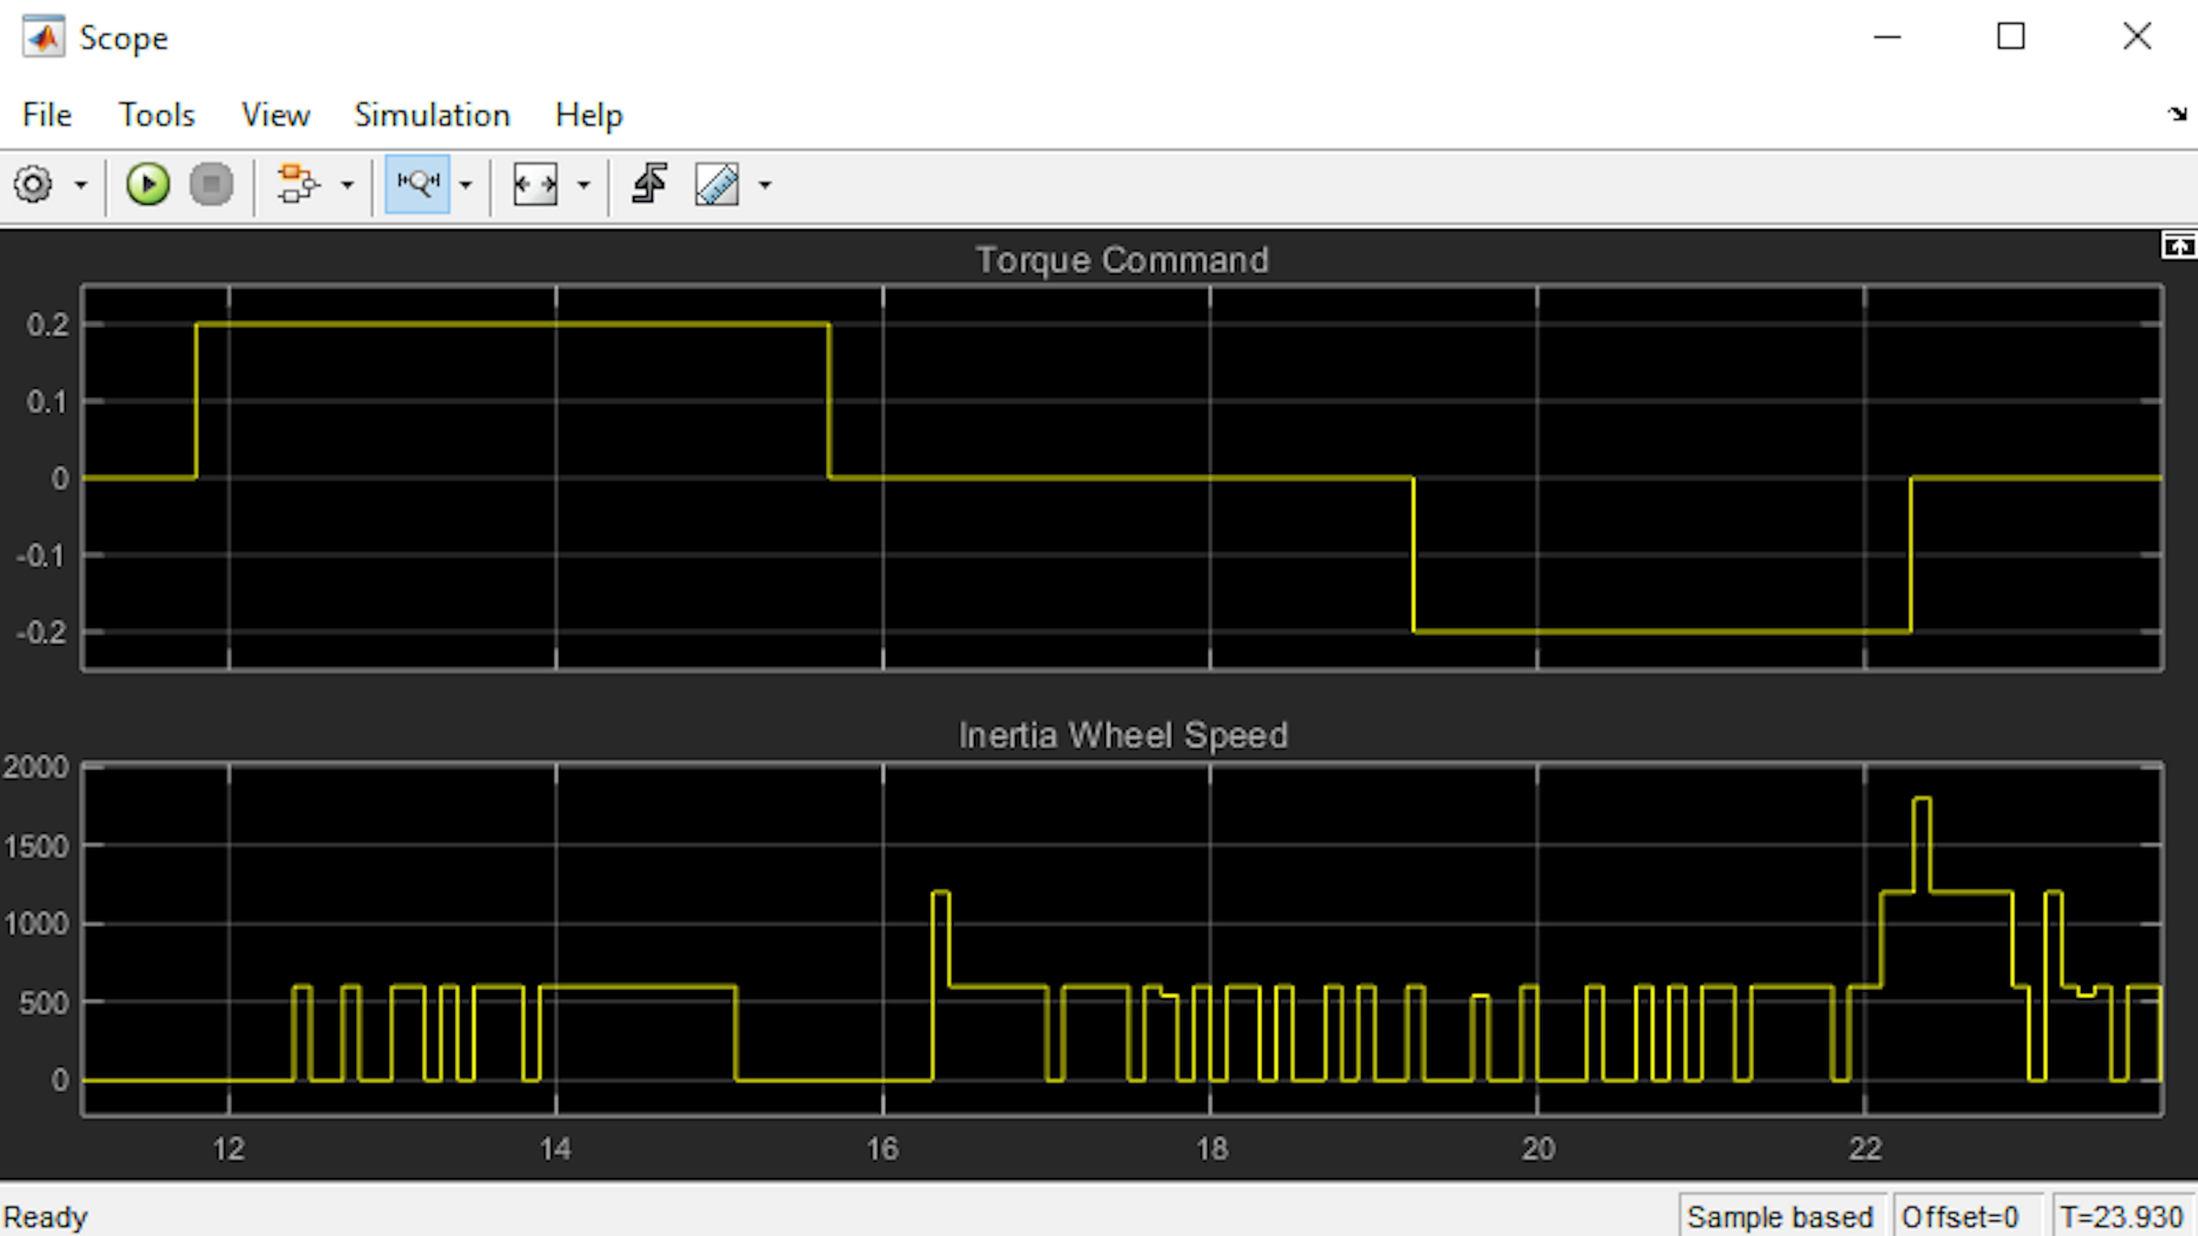Click the Triggers toolbar icon
Image resolution: width=2198 pixels, height=1236 pixels.
pyautogui.click(x=650, y=184)
